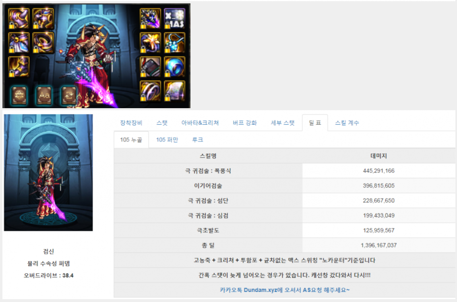The height and width of the screenshot is (302, 457).
Task: Click the damage value 228,667,650
Action: tap(378, 201)
